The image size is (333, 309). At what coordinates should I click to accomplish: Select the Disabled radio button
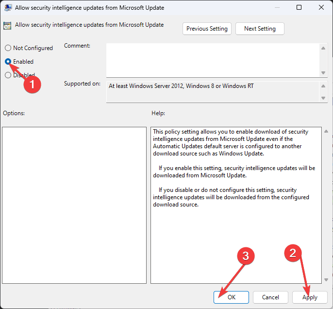pyautogui.click(x=8, y=75)
